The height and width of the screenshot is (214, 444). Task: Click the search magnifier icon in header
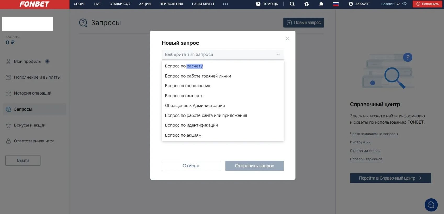[292, 4]
